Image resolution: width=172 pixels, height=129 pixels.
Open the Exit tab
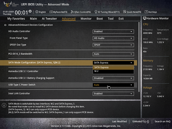[x=121, y=19]
